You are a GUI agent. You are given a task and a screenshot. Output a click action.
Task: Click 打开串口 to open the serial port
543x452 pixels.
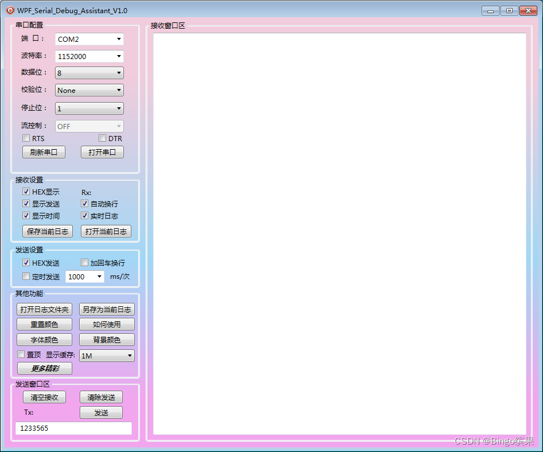[x=102, y=151]
